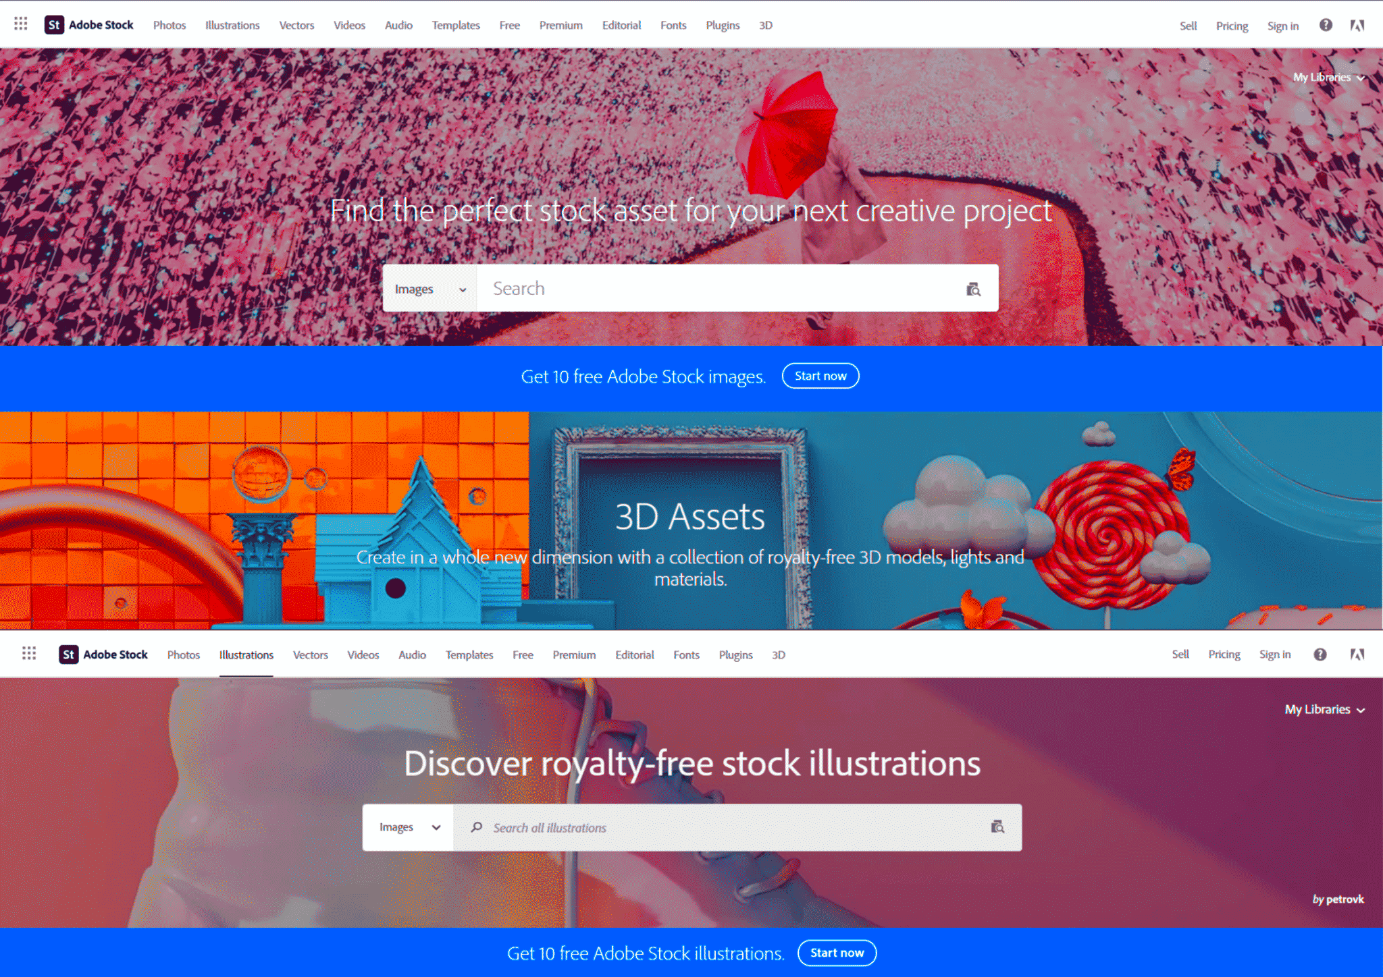Click the Adobe Stock logo icon
The image size is (1383, 977).
[x=53, y=23]
